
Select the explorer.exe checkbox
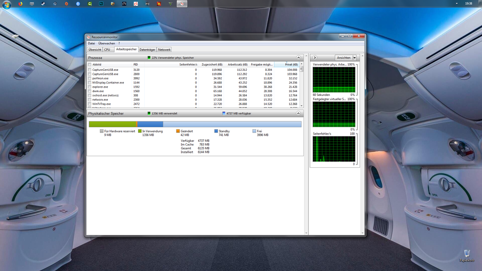point(89,87)
